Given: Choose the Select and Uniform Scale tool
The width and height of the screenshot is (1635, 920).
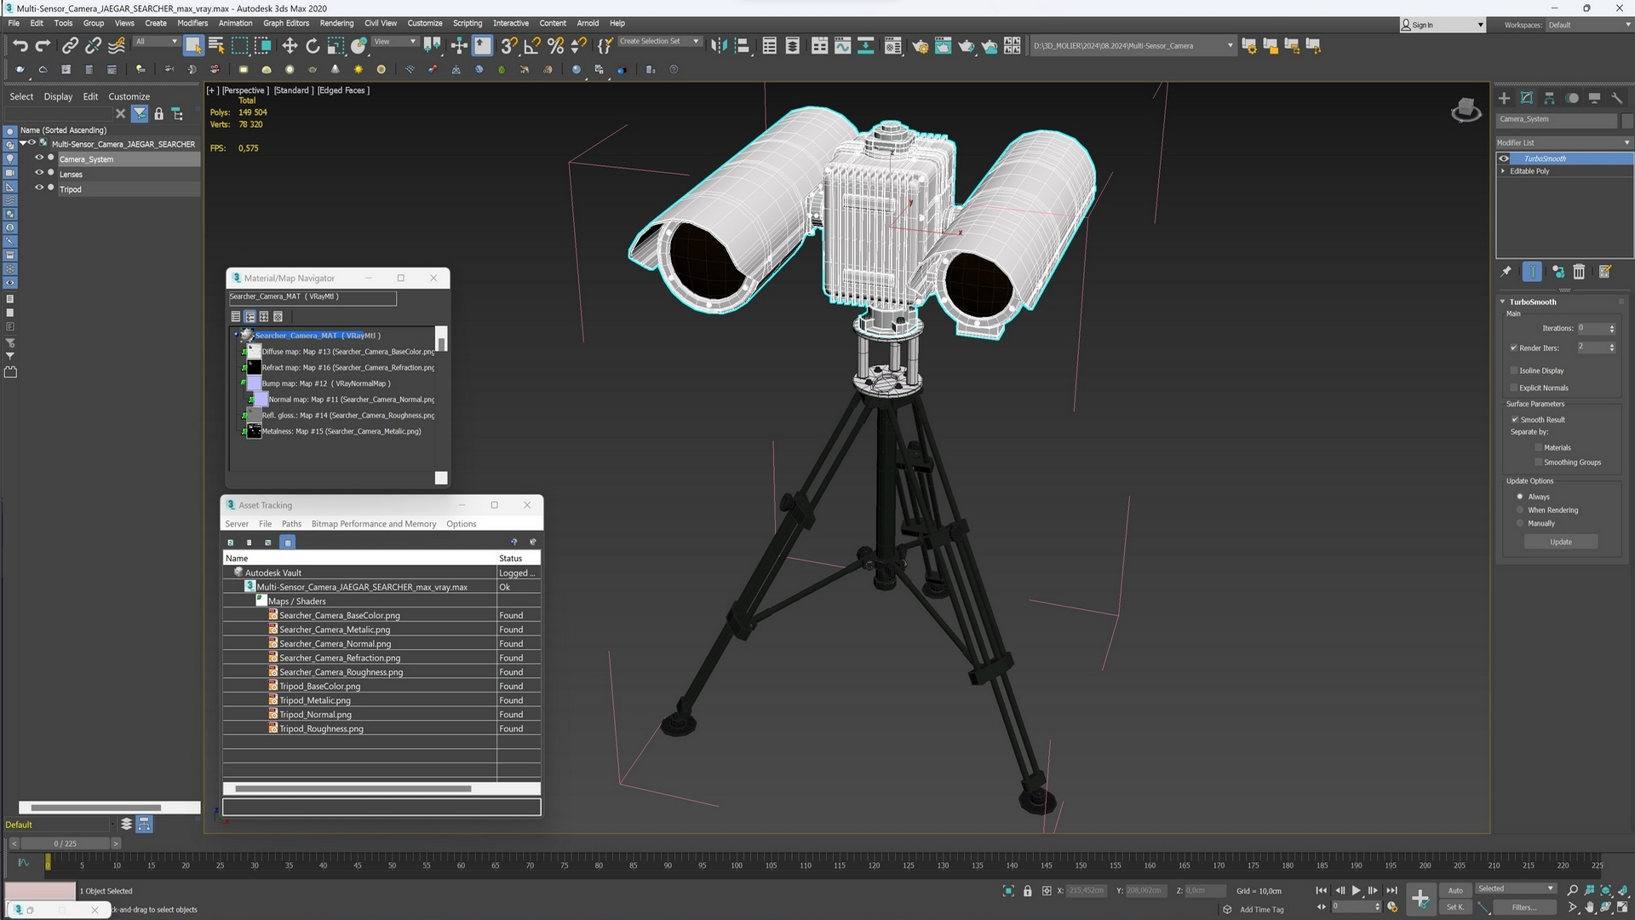Looking at the screenshot, I should coord(336,46).
